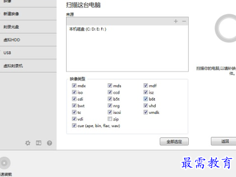Image resolution: width=236 pixels, height=177 pixels.
Task: Click the 全部选定 button
Action: [174, 142]
